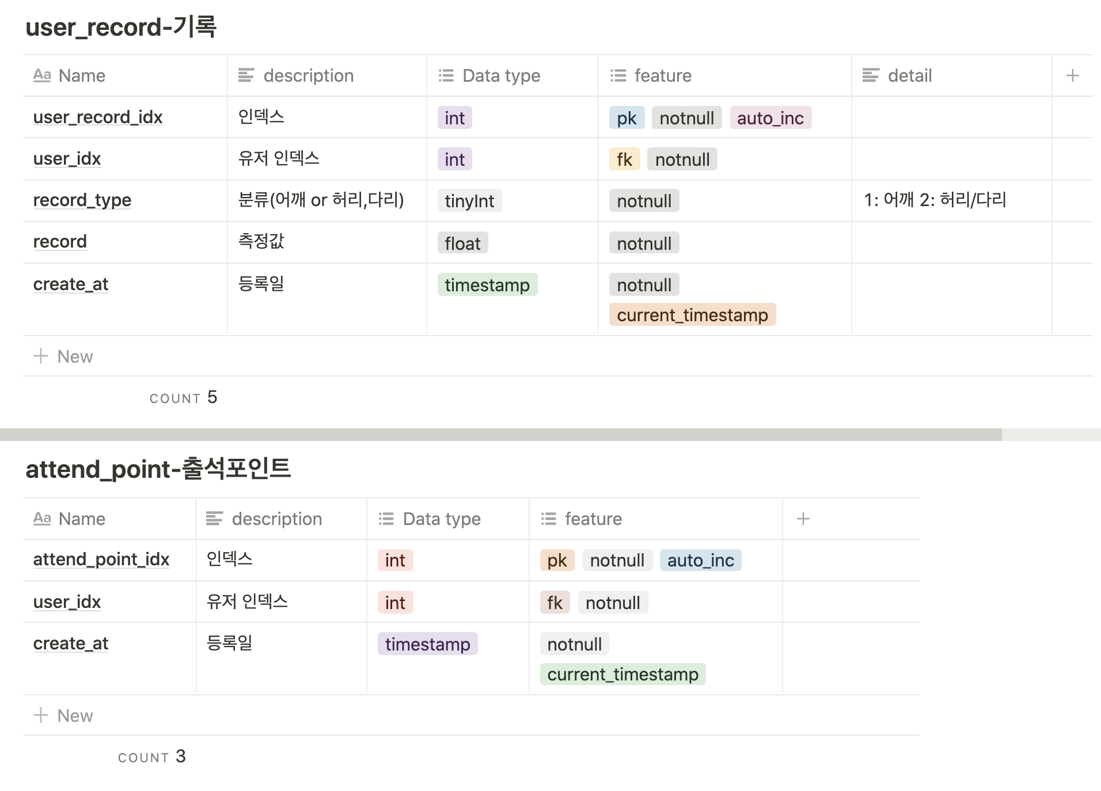Image resolution: width=1101 pixels, height=791 pixels.
Task: Click the blue auto_inc tag in attend_point_idx row
Action: pyautogui.click(x=700, y=560)
